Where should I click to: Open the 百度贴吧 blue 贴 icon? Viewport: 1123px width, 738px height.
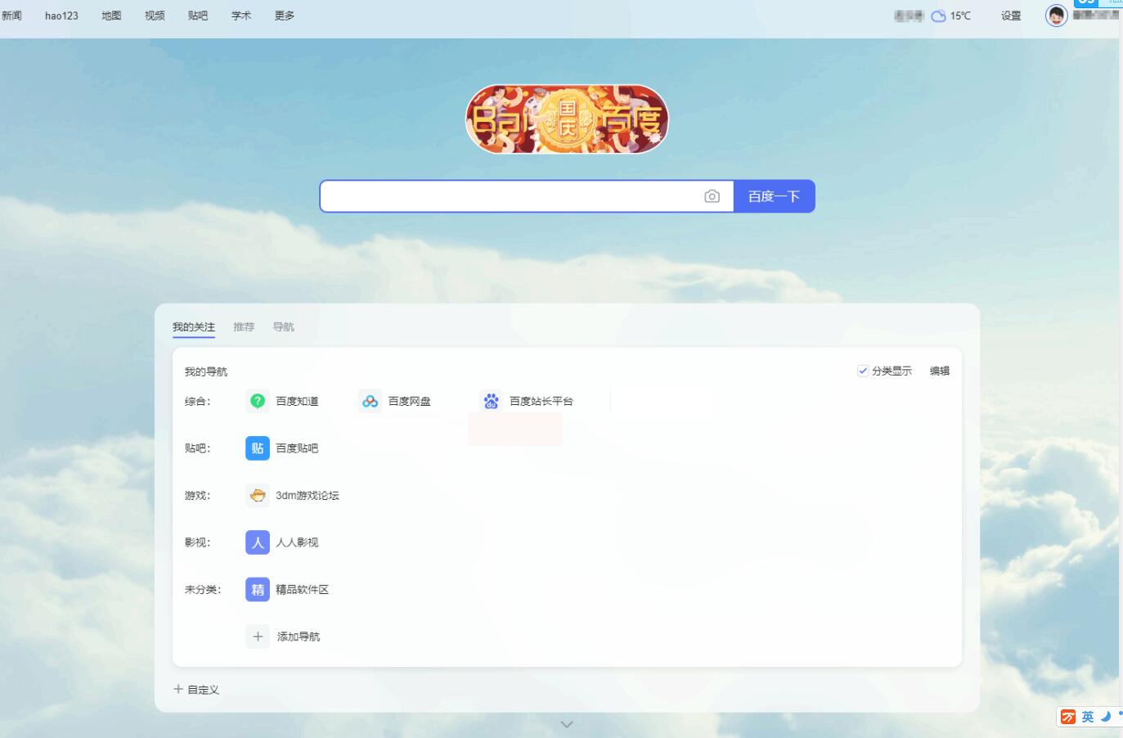pyautogui.click(x=258, y=448)
